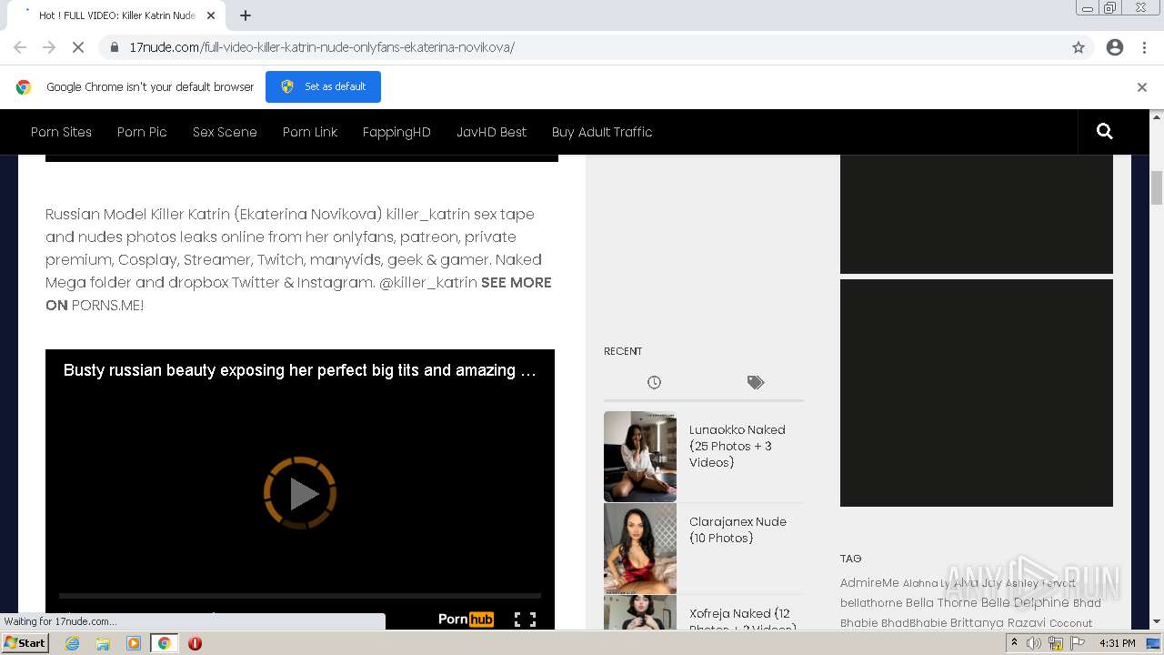Select the Chrome taskbar button

point(164,643)
